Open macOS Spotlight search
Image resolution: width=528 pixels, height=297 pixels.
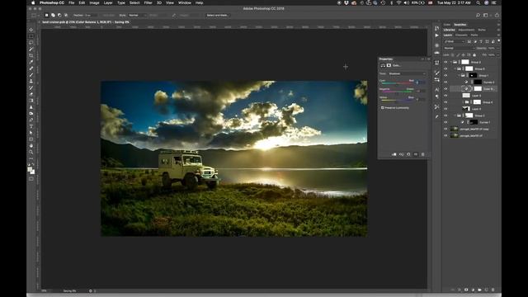click(x=478, y=2)
